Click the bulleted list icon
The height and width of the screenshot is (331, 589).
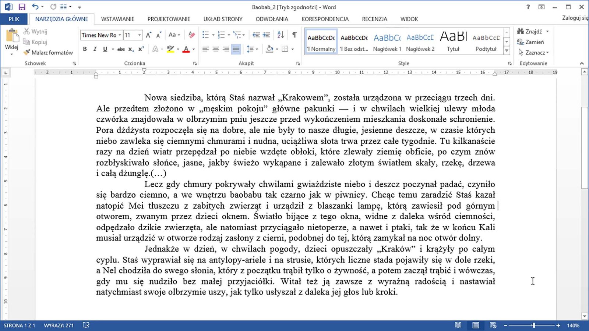click(x=205, y=35)
